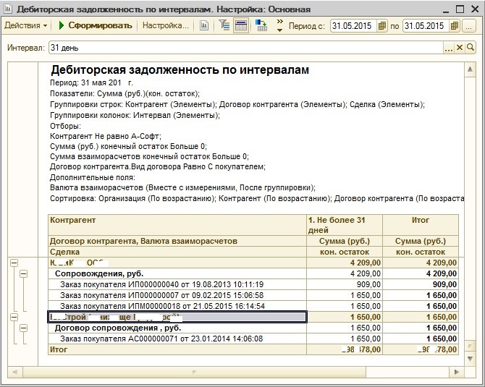Viewport: 485px width, 387px height.
Task: Clear the Интервал field with X
Action: click(460, 48)
